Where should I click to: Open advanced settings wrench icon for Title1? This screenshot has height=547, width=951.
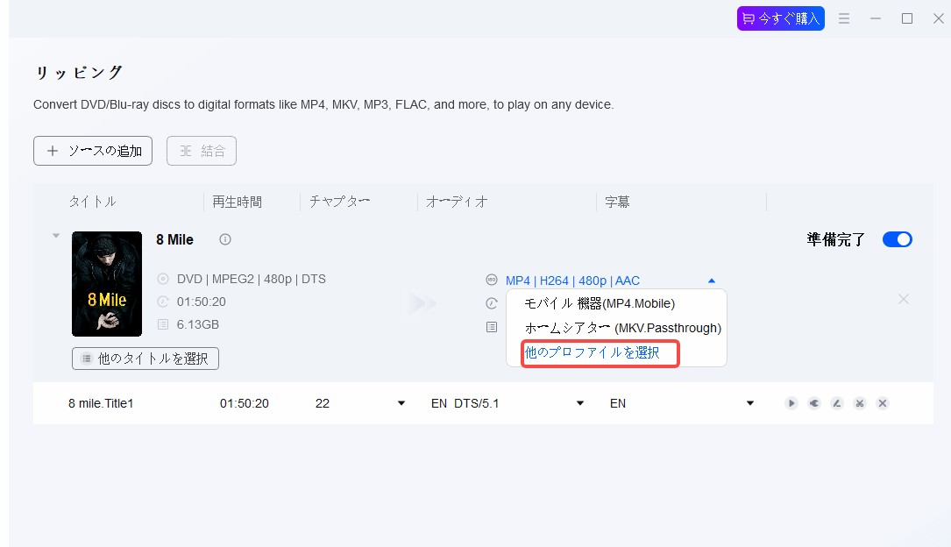click(x=814, y=403)
